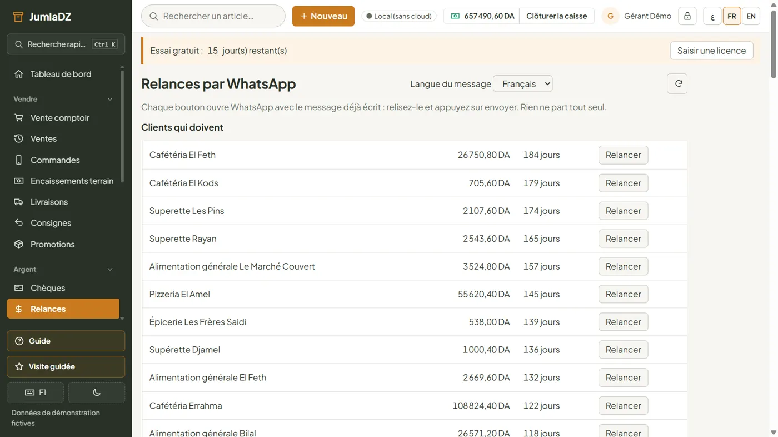
Task: Open Commandes in the sidebar
Action: coord(63,160)
